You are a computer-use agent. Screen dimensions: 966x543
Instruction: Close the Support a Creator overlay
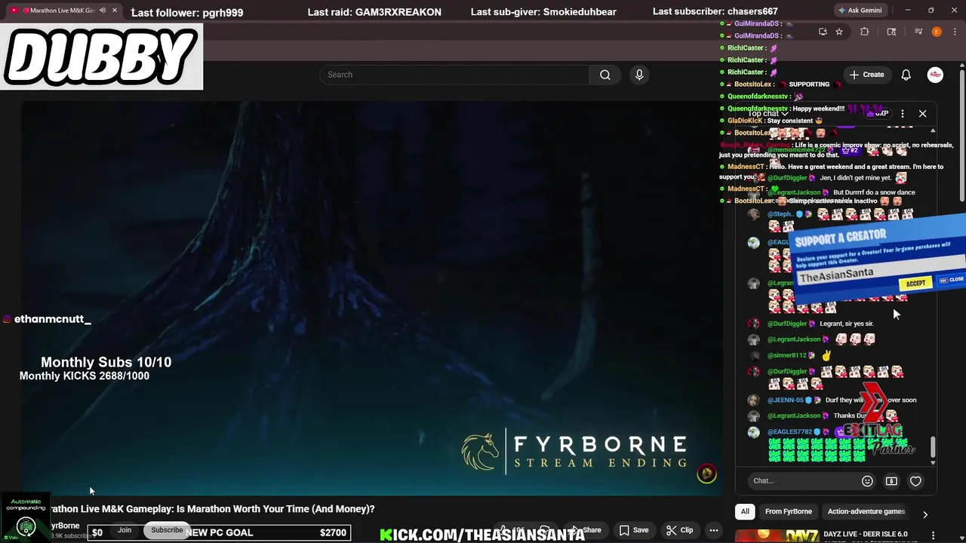(951, 280)
